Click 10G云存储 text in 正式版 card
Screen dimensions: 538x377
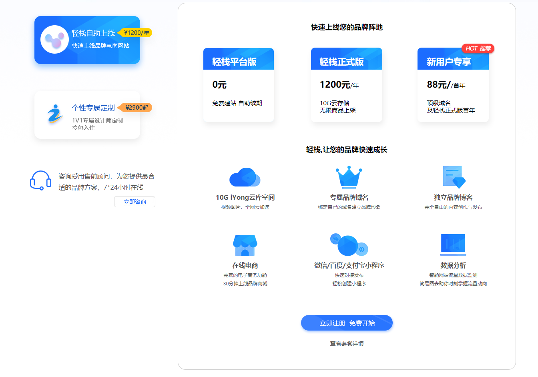coord(334,103)
